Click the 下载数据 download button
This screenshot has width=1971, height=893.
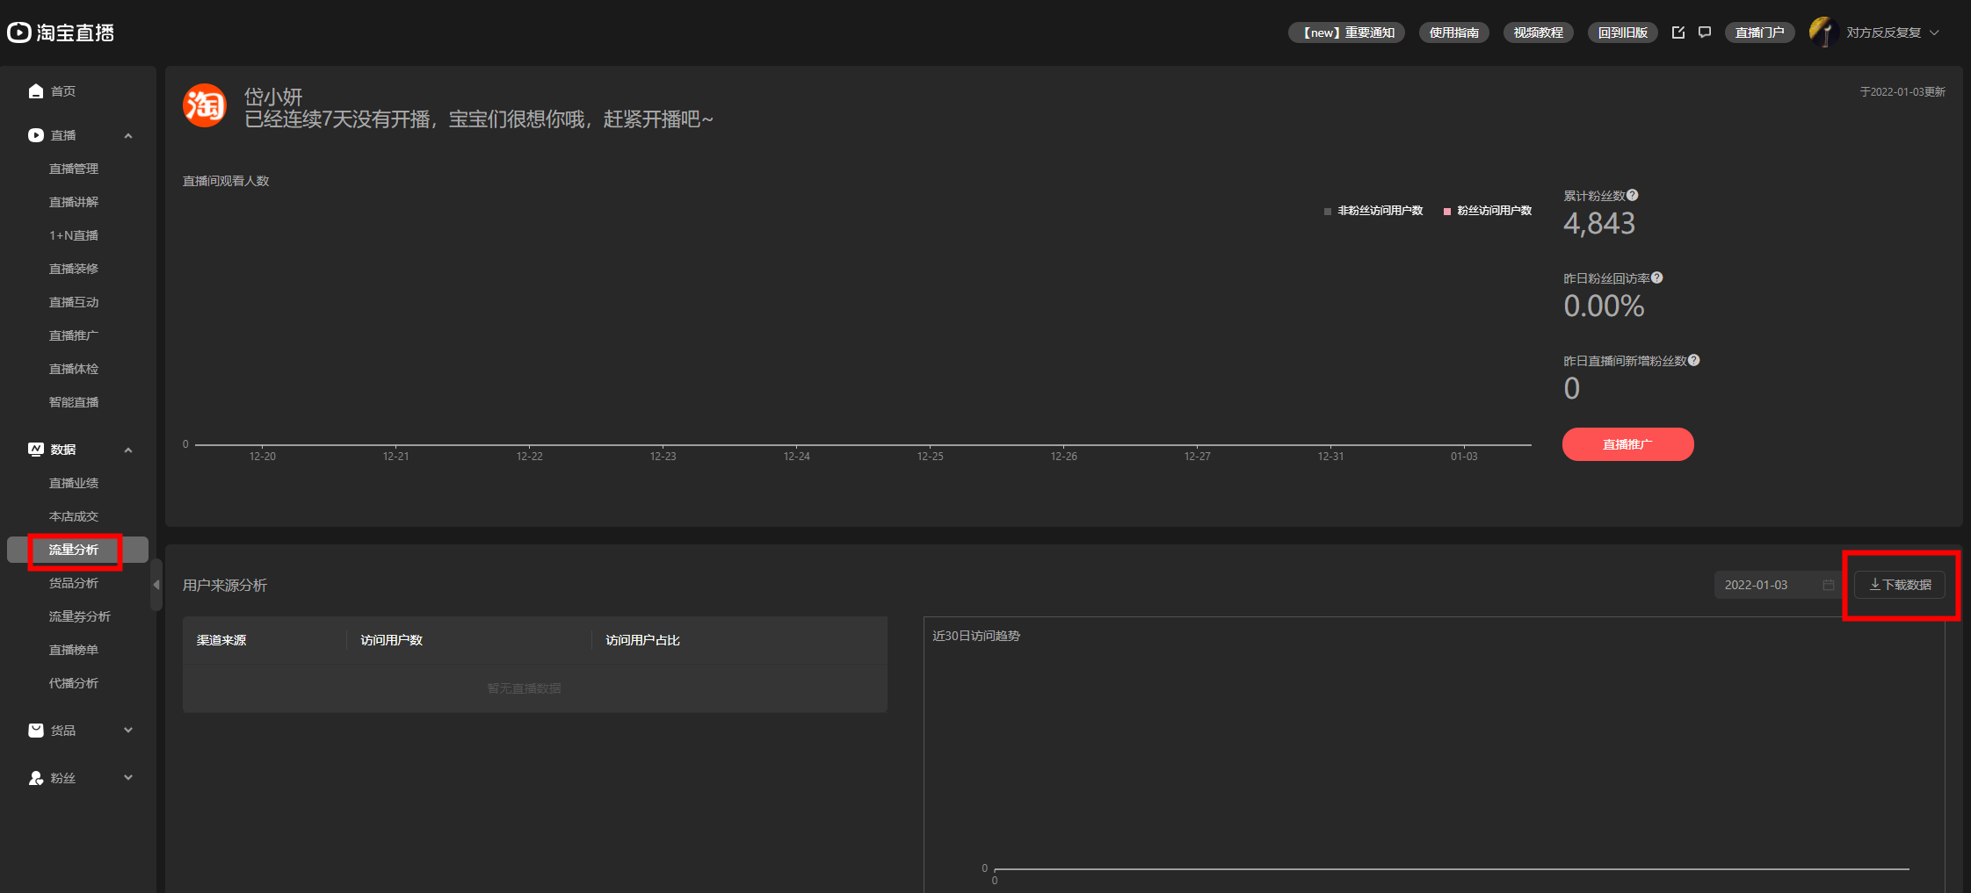pos(1900,585)
